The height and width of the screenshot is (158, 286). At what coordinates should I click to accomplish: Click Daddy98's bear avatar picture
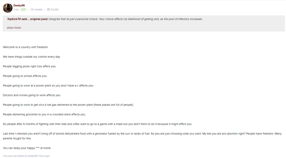(7, 8)
